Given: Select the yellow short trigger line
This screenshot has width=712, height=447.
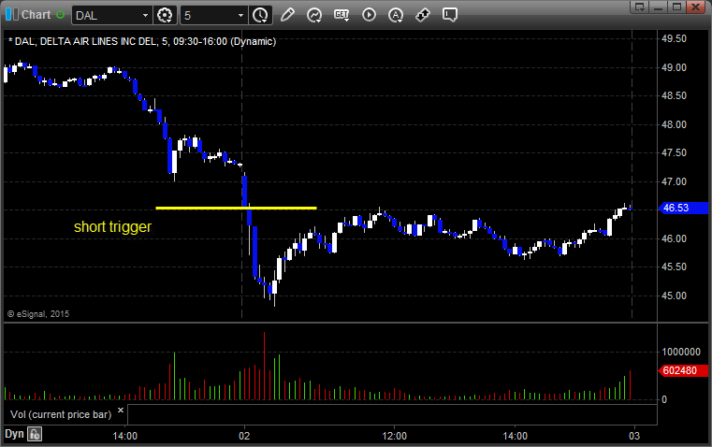Looking at the screenshot, I should coord(236,208).
